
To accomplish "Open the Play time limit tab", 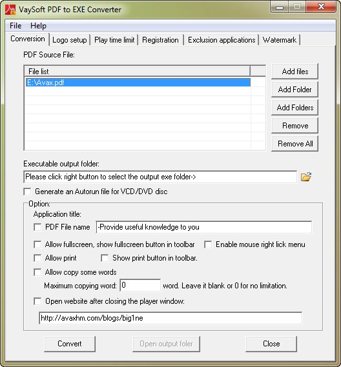I will click(114, 40).
